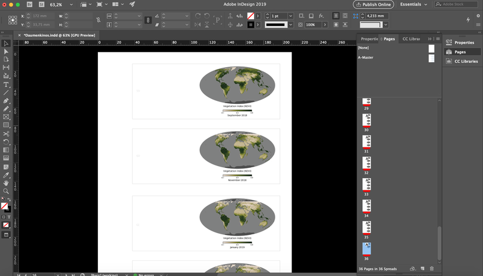Open Properties panel from right dock
483x276 pixels.
coord(462,42)
